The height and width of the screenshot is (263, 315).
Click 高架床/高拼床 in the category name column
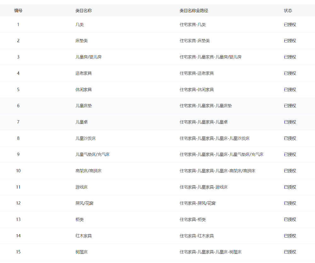click(88, 171)
